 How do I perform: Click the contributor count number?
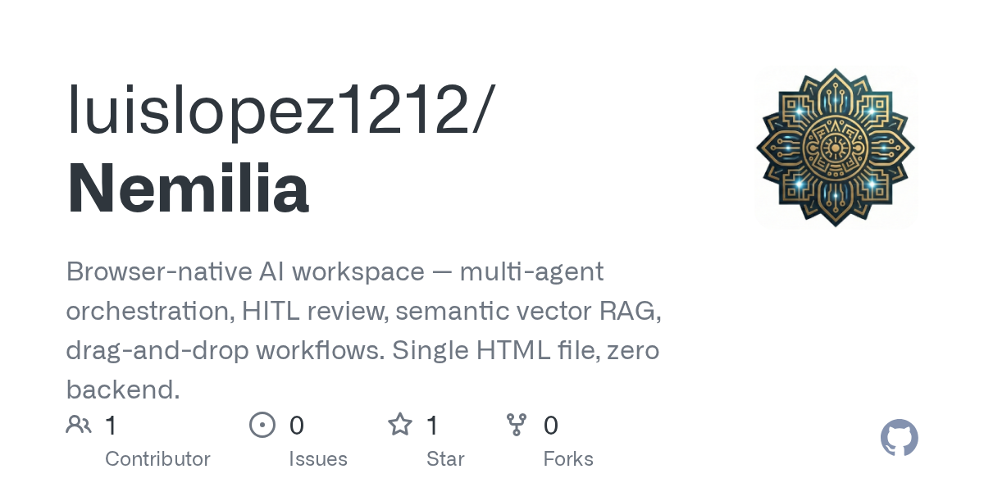(x=111, y=425)
